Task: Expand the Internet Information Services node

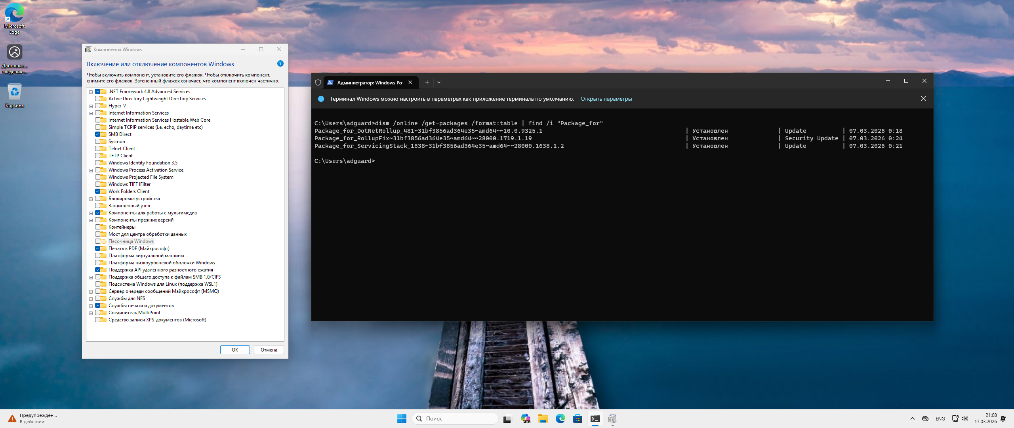Action: point(91,113)
